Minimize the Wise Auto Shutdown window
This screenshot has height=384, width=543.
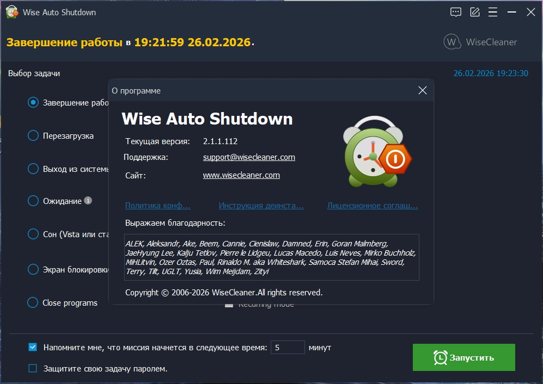(x=511, y=12)
